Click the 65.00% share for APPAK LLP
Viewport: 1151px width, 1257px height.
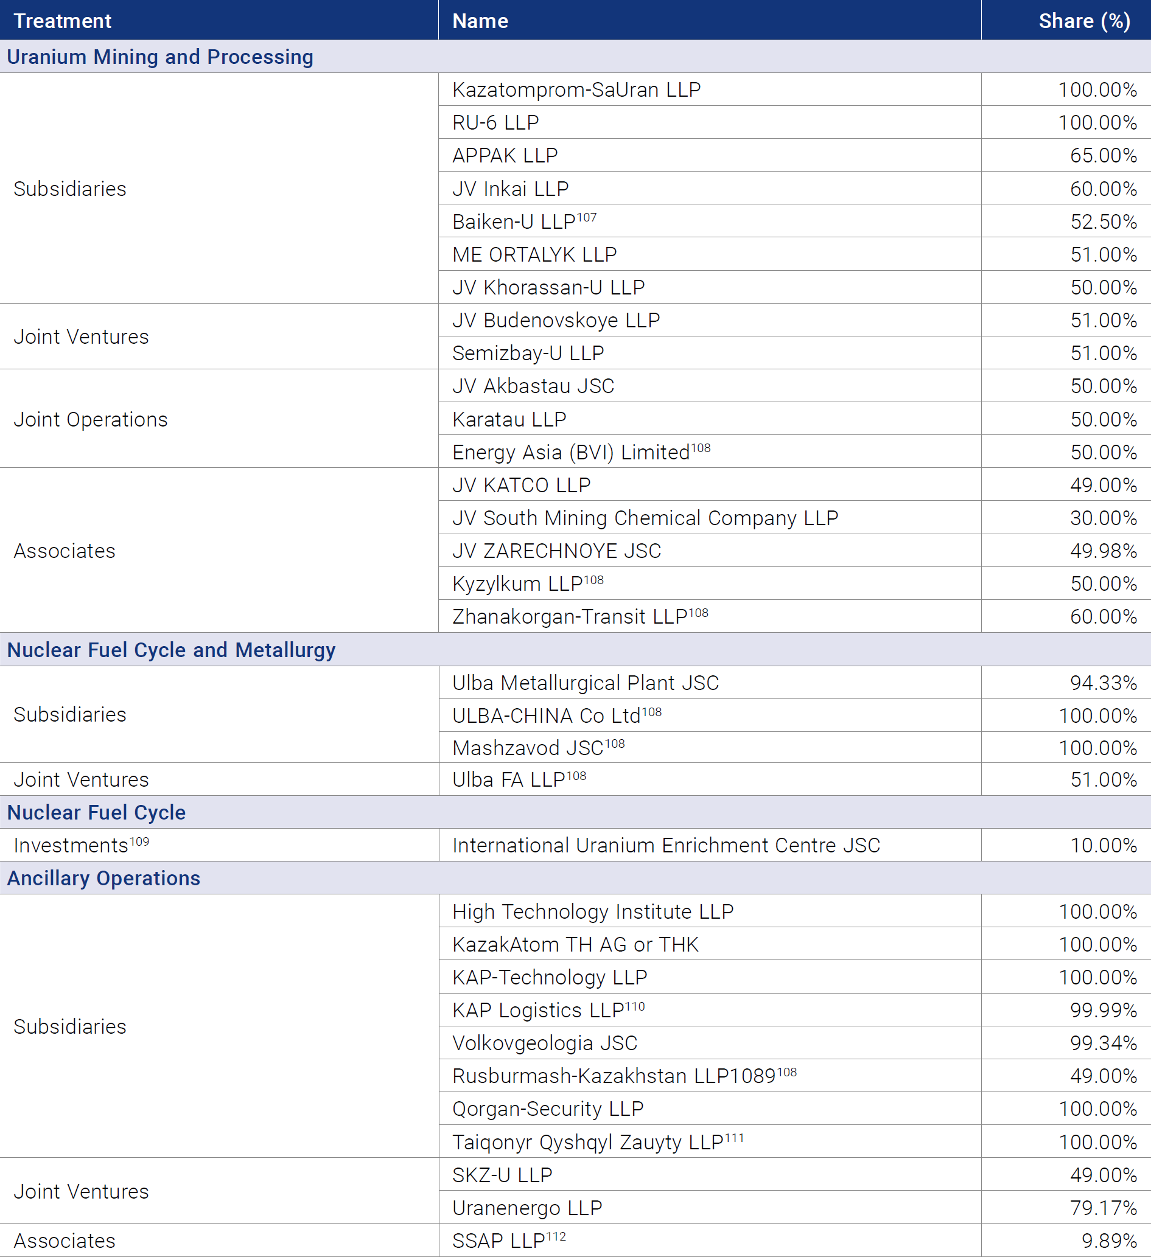pos(1104,155)
